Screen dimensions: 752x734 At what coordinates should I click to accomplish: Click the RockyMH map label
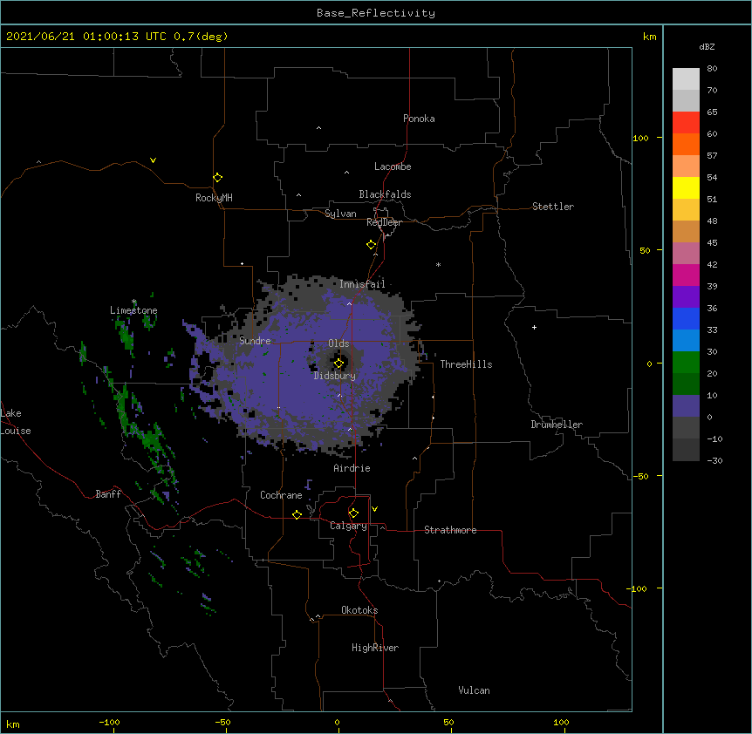click(214, 198)
